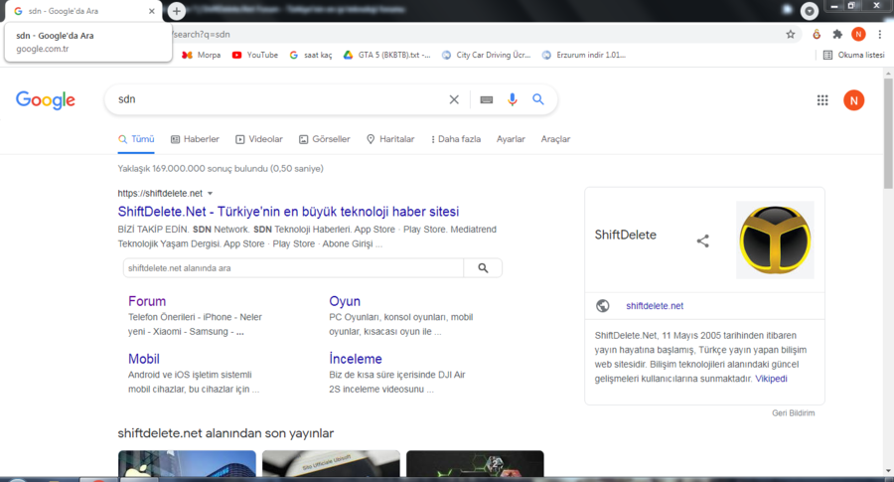
Task: Click the blue search magnifier button
Action: pos(538,99)
